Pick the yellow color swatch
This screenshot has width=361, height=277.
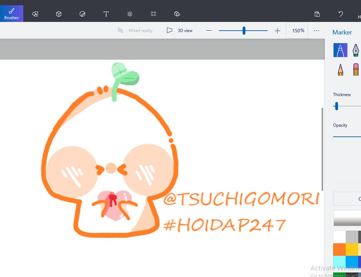click(352, 250)
